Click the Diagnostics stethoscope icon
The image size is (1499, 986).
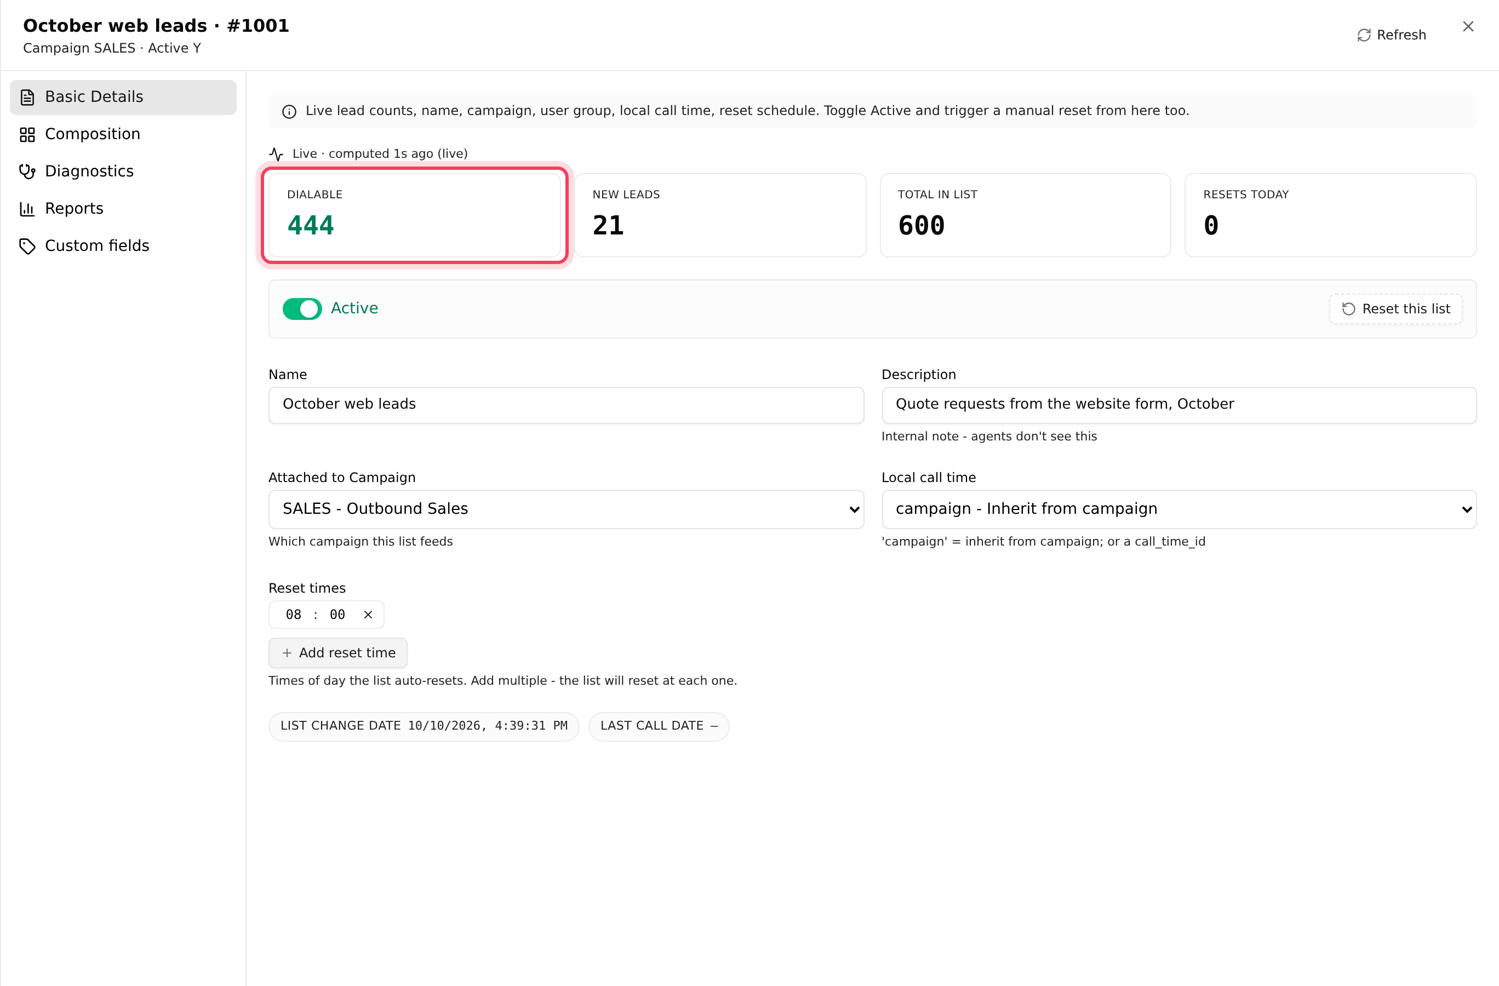[x=27, y=171]
